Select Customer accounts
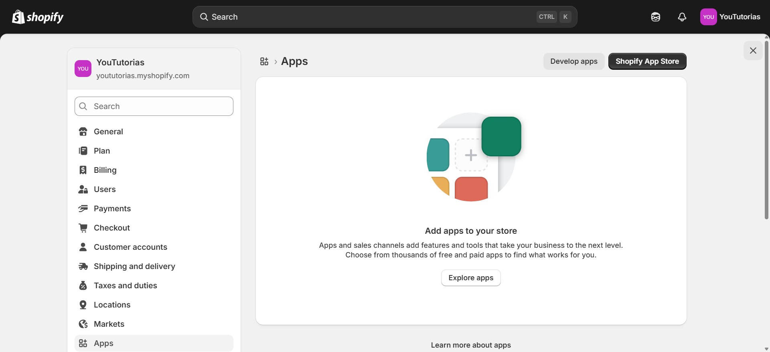Screen dimensions: 770x352 [154, 247]
